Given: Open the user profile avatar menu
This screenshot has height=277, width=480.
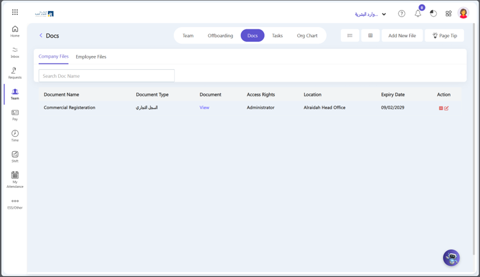Looking at the screenshot, I should pyautogui.click(x=463, y=14).
